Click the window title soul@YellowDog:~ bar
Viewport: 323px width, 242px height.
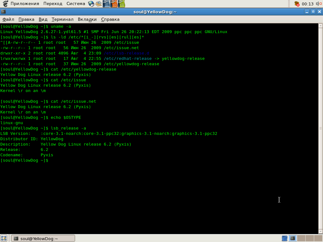click(x=155, y=12)
